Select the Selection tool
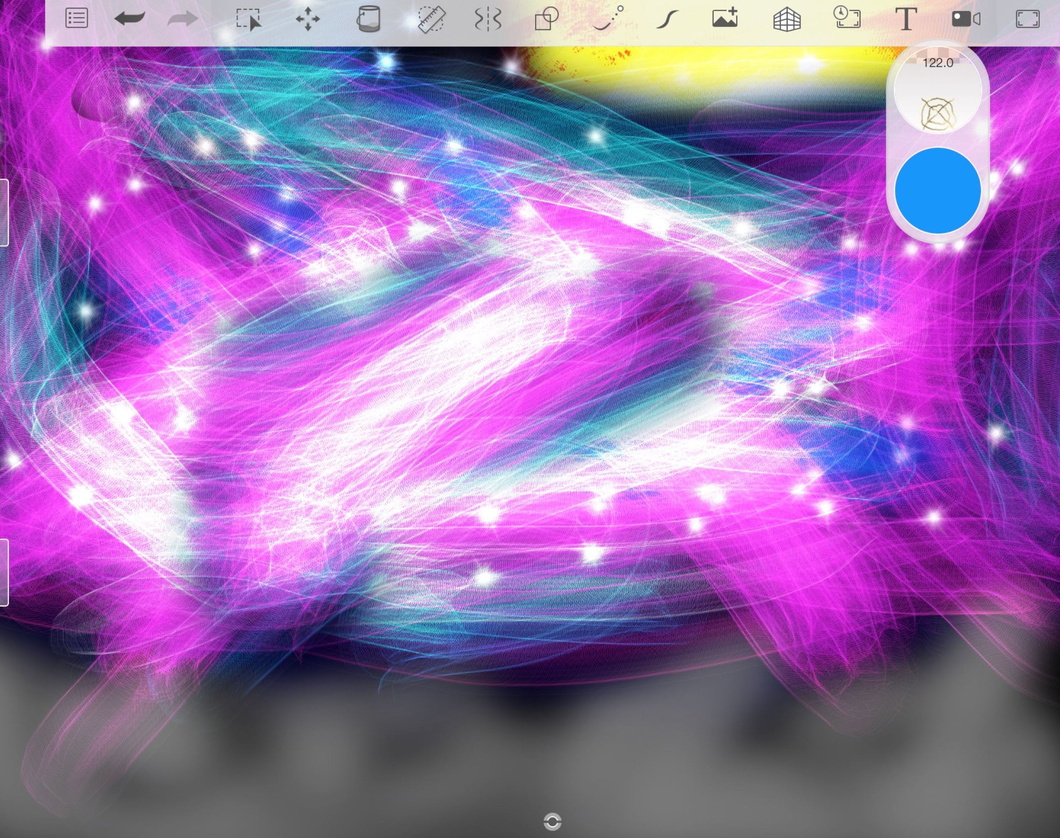Screen dimensions: 1060x838 [249, 19]
